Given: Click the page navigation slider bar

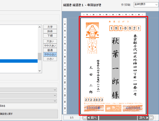Looking at the screenshot, I should pos(118,118).
